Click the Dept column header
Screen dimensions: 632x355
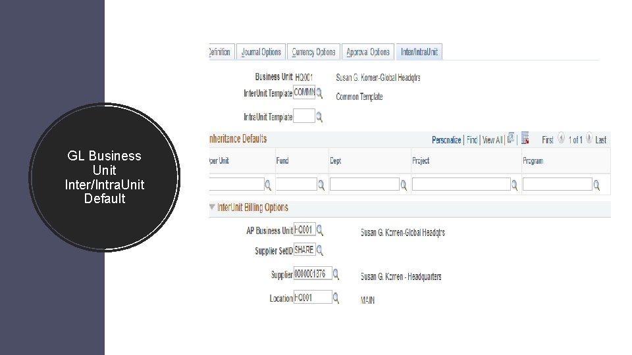coord(335,160)
